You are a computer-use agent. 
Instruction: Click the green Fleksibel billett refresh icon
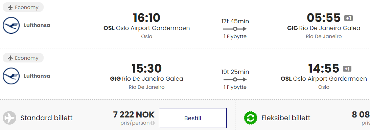(x=251, y=118)
